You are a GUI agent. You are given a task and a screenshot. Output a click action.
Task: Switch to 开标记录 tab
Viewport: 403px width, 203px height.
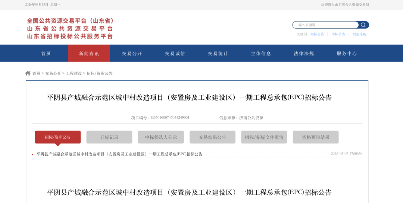109,137
